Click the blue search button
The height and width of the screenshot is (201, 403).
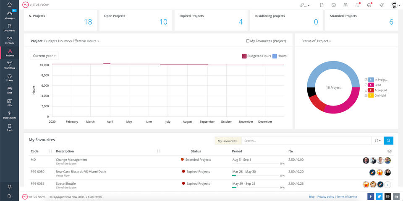click(x=389, y=141)
